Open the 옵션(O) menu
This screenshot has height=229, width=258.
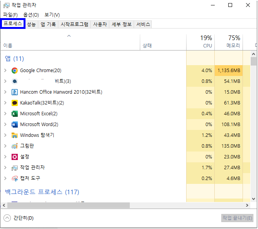point(31,15)
